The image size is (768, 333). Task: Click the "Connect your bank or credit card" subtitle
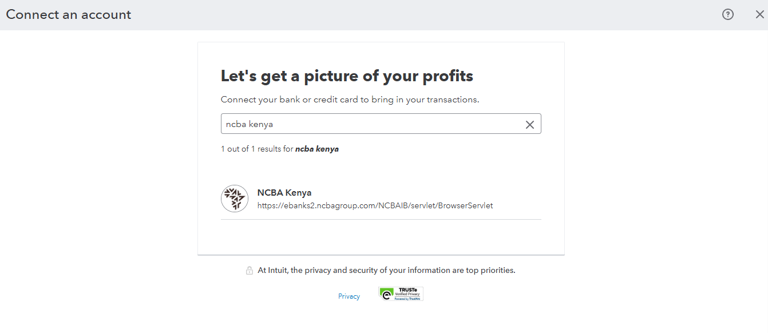(350, 100)
